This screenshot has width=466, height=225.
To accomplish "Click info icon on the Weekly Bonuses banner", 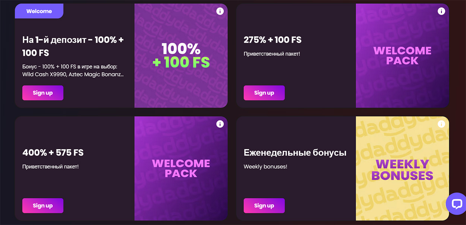I will pos(441,124).
